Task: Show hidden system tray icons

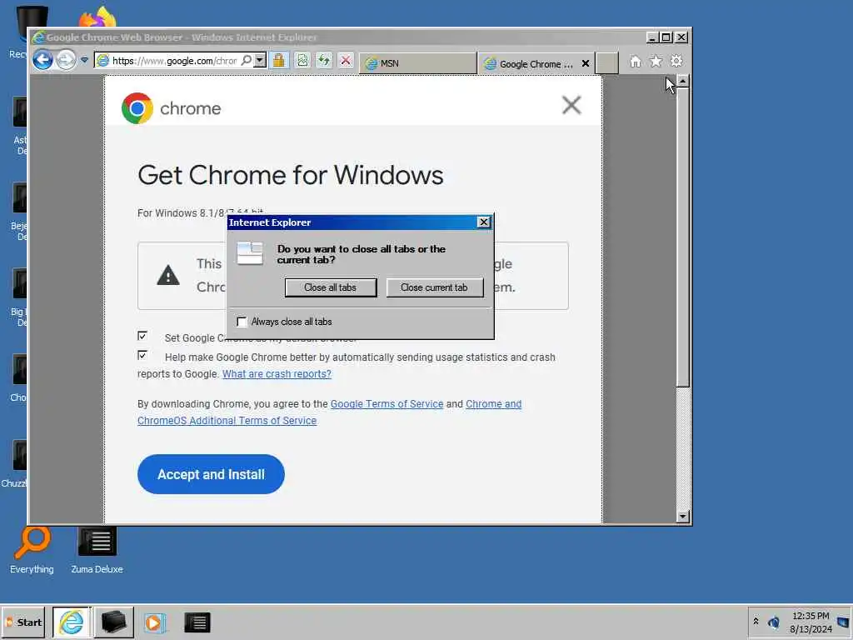Action: (756, 621)
